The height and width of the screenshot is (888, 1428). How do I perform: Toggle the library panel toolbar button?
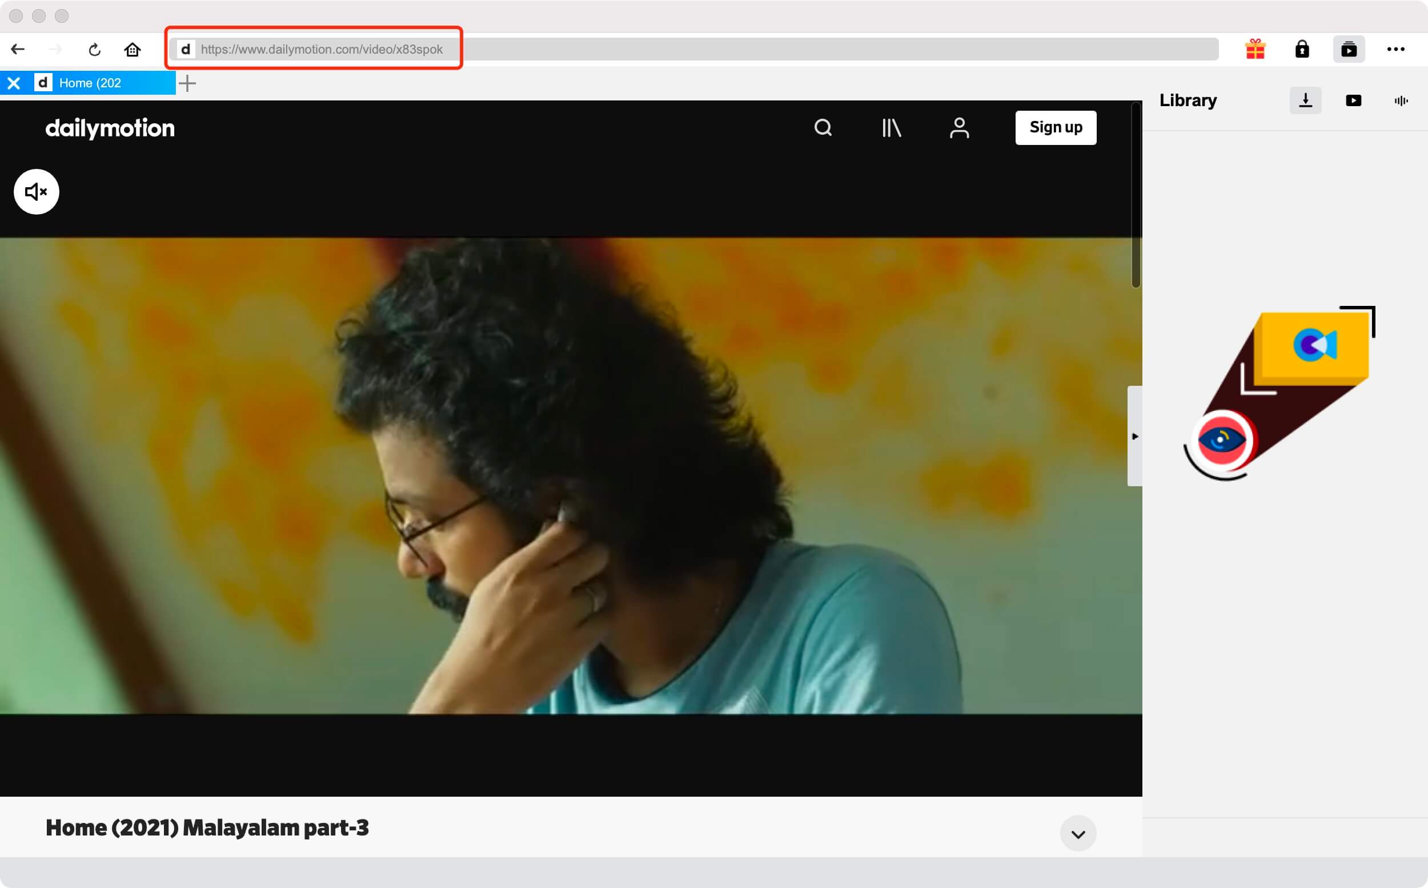point(1349,49)
